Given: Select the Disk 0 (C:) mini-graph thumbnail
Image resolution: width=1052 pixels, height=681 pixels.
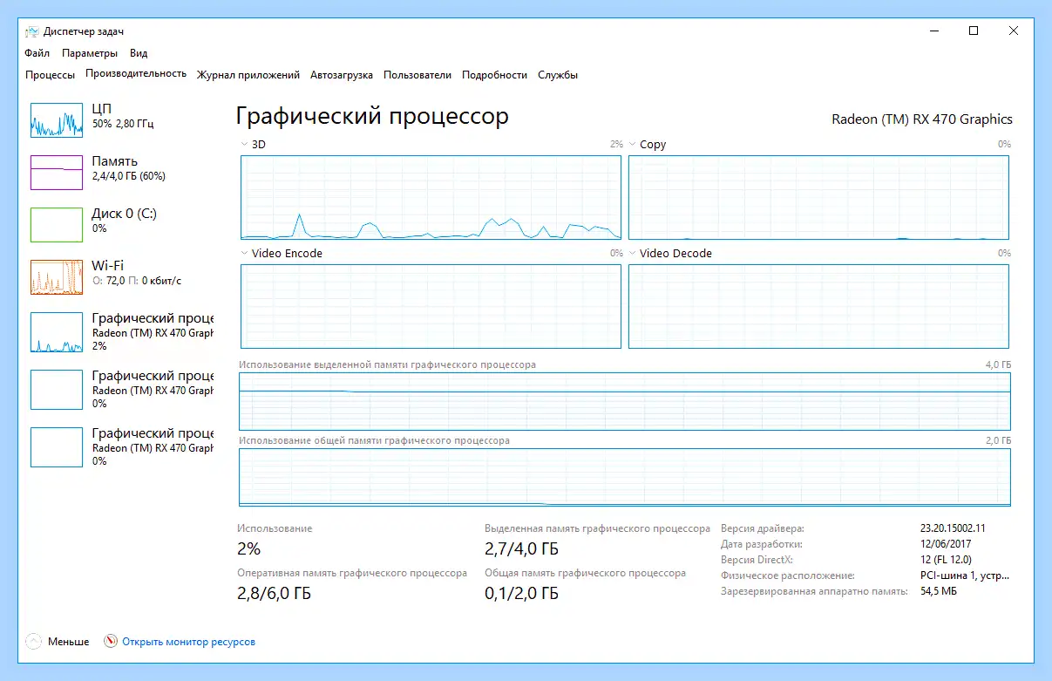Looking at the screenshot, I should 56,225.
